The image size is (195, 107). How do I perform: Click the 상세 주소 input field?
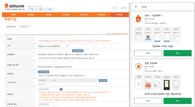pos(67,84)
